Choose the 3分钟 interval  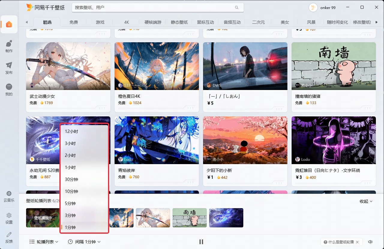[x=84, y=215]
